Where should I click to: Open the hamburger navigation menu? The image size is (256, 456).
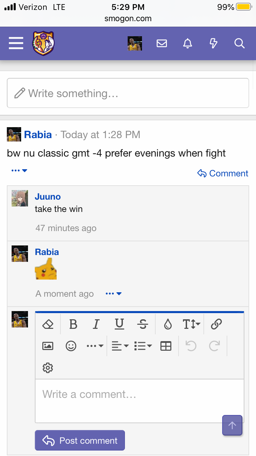[16, 43]
